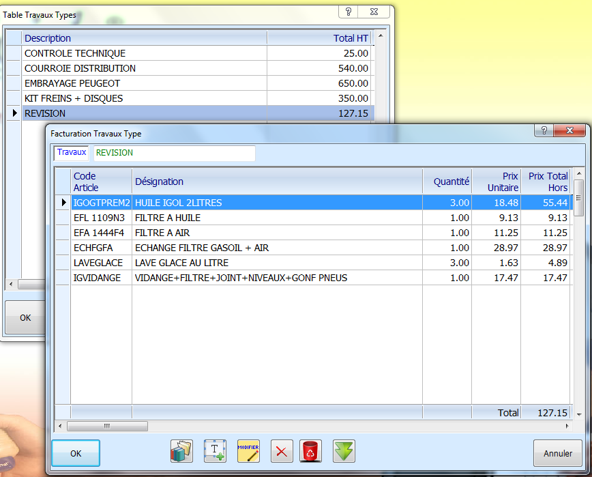The height and width of the screenshot is (477, 592).
Task: Click the horizontal scrollbar right arrow in the article grid
Action: (x=568, y=426)
